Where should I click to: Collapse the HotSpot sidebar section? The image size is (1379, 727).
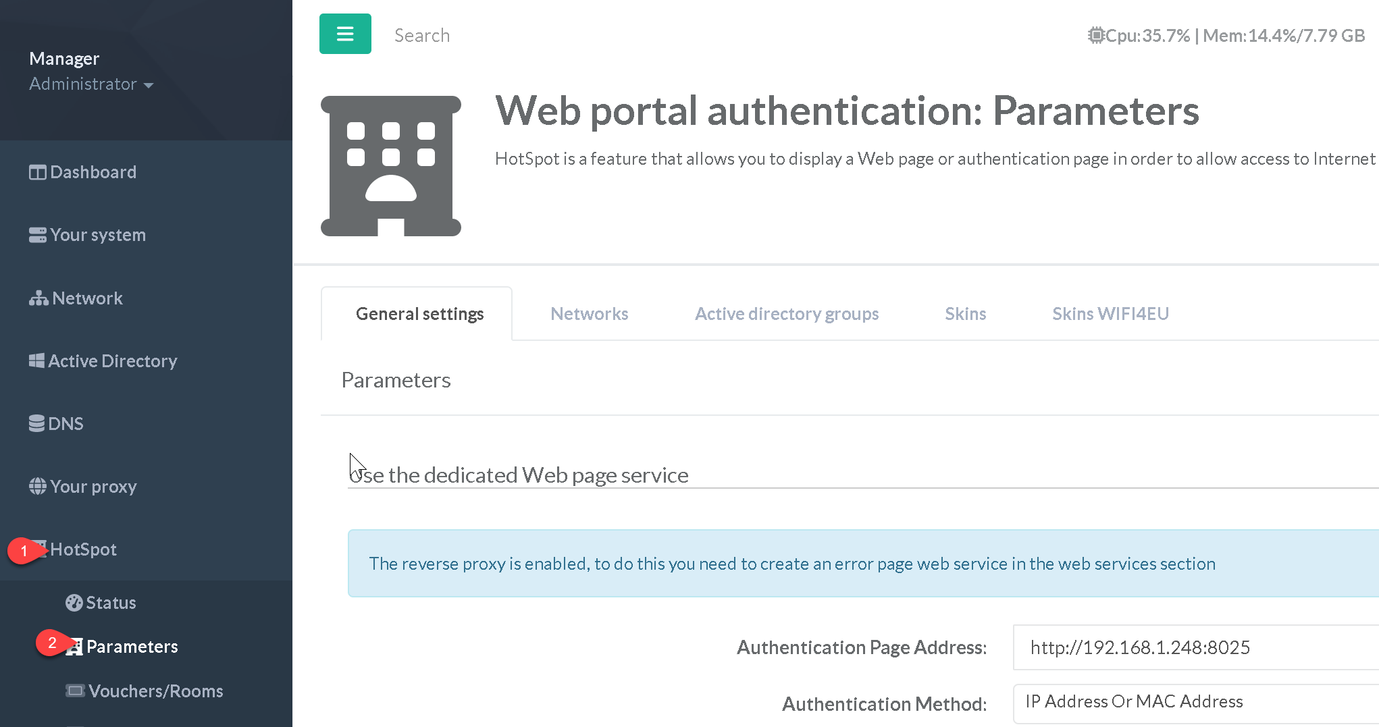pos(83,549)
